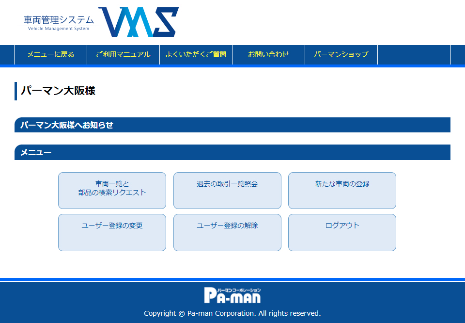The image size is (465, 323).
Task: Select お問い合わせ in the top navigation
Action: point(268,54)
